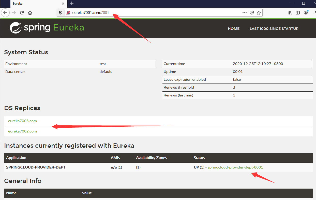Viewport: 316px width, 200px height.
Task: Open the Library icon in toolbar
Action: (290, 13)
